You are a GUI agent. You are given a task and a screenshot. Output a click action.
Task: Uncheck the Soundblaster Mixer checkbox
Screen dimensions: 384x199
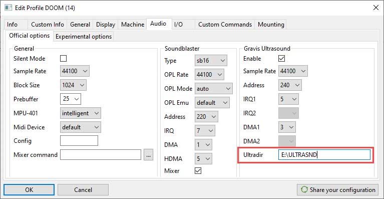coord(198,171)
